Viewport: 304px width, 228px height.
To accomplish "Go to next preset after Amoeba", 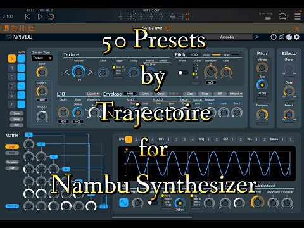I will coord(257,37).
